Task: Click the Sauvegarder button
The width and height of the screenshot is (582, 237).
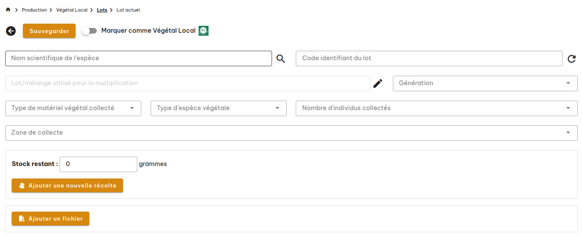Action: (x=49, y=31)
